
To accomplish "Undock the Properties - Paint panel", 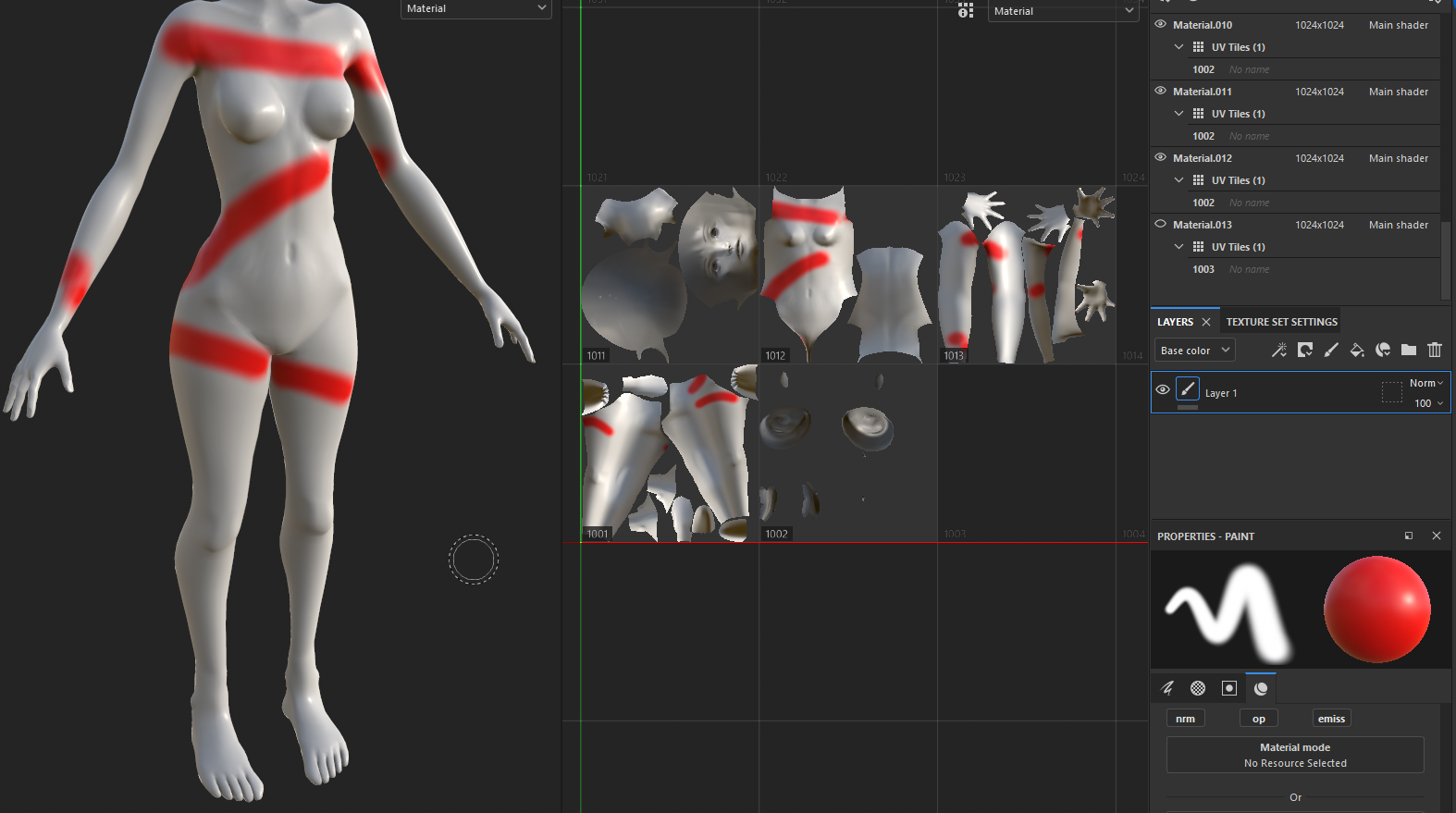I will pyautogui.click(x=1409, y=536).
